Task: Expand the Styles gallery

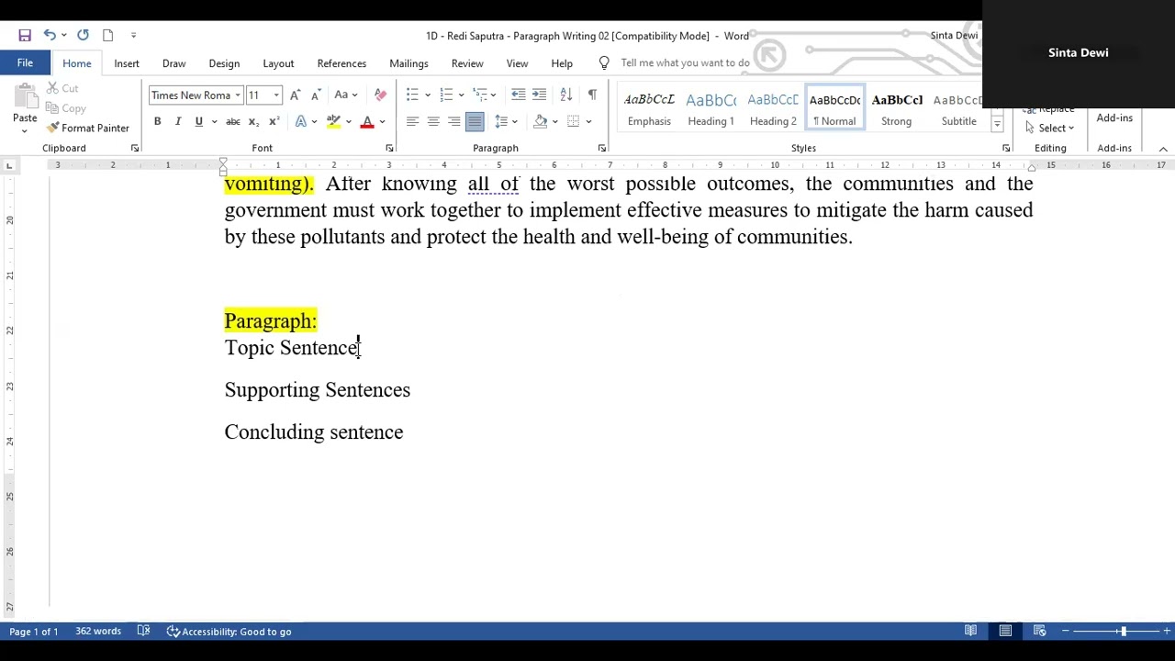Action: pos(997,125)
